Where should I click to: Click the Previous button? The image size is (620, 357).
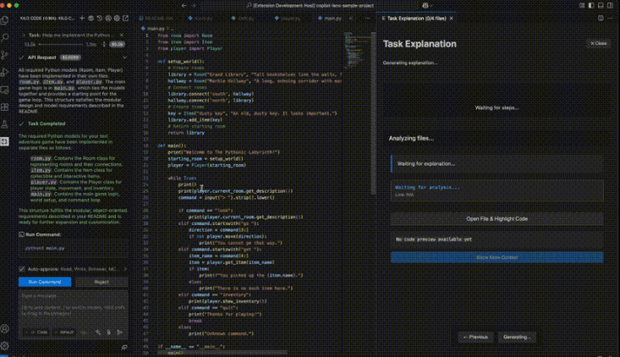click(475, 338)
